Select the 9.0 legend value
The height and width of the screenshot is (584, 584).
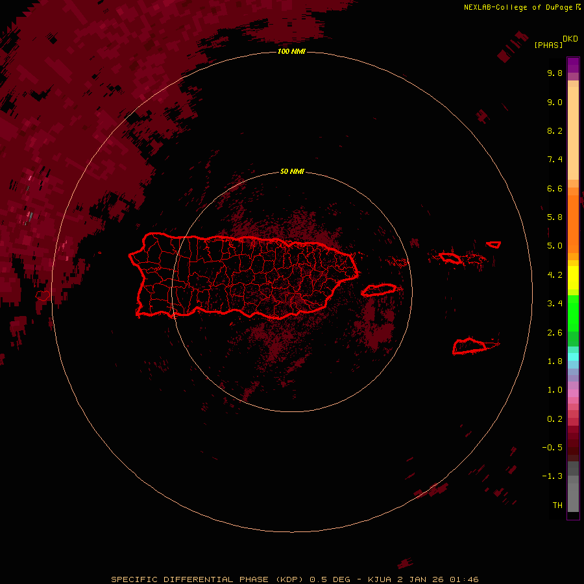(x=555, y=102)
